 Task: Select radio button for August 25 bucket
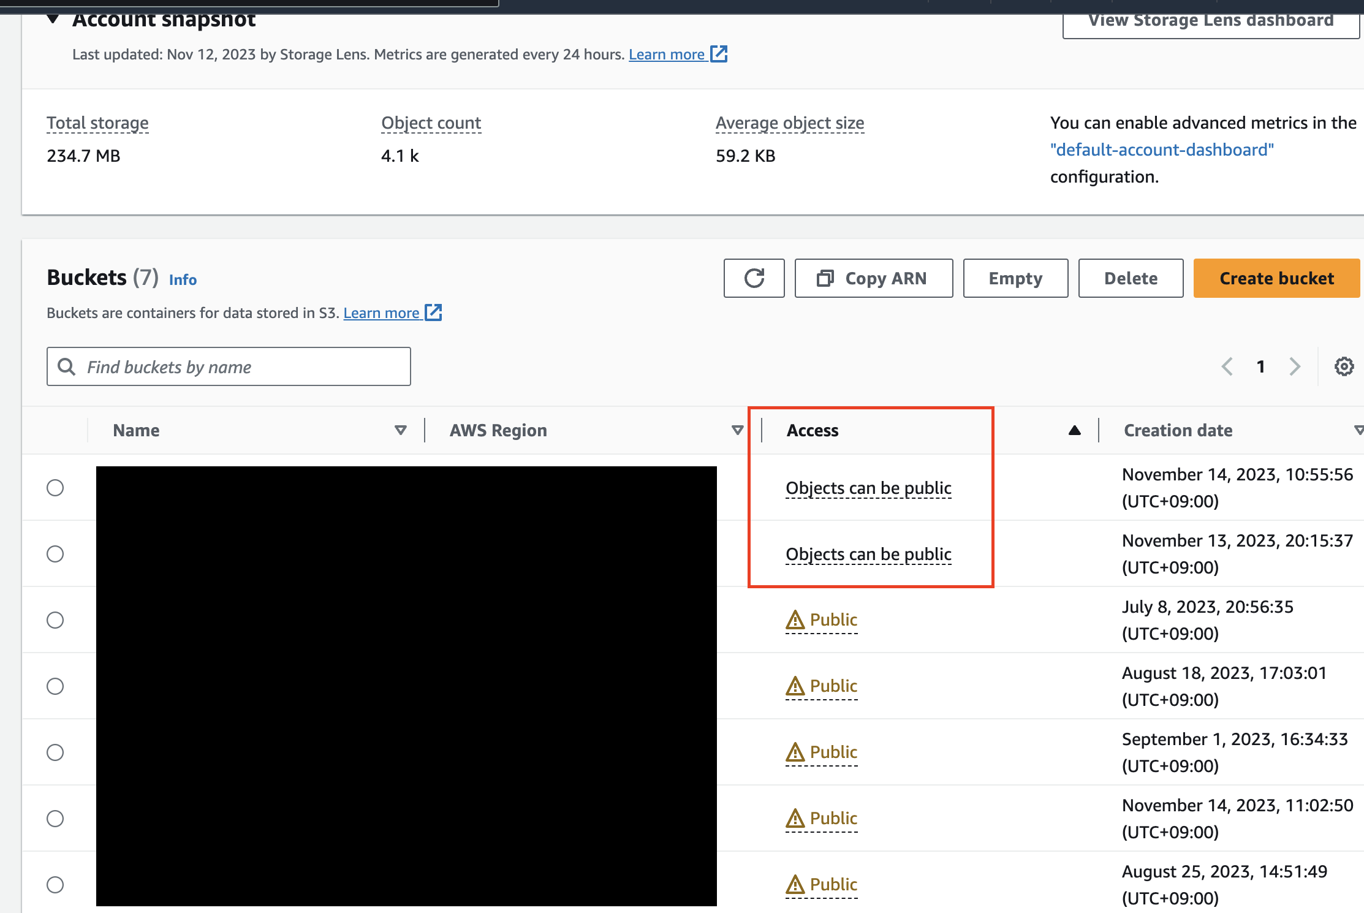tap(55, 885)
